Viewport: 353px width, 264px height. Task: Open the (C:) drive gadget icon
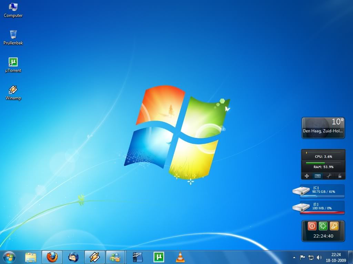(301, 191)
